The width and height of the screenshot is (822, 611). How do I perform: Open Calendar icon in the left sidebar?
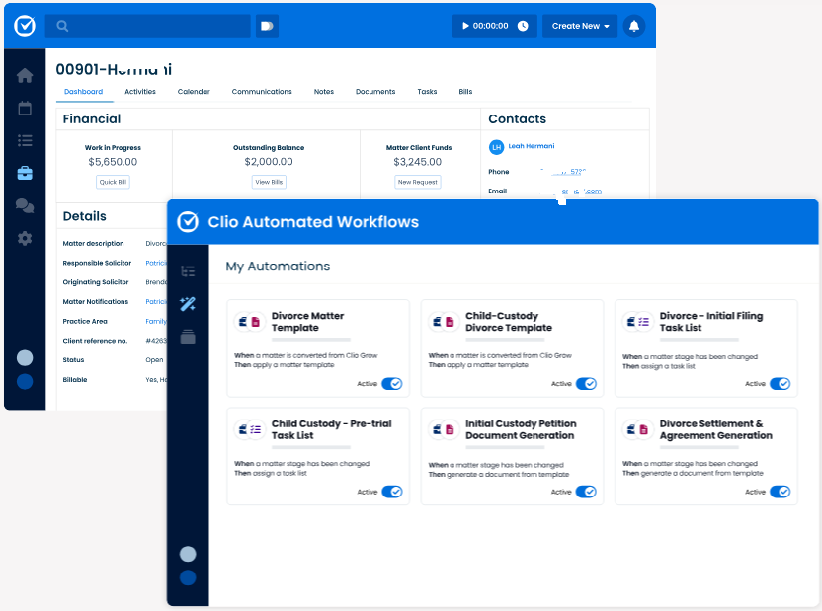pyautogui.click(x=25, y=109)
